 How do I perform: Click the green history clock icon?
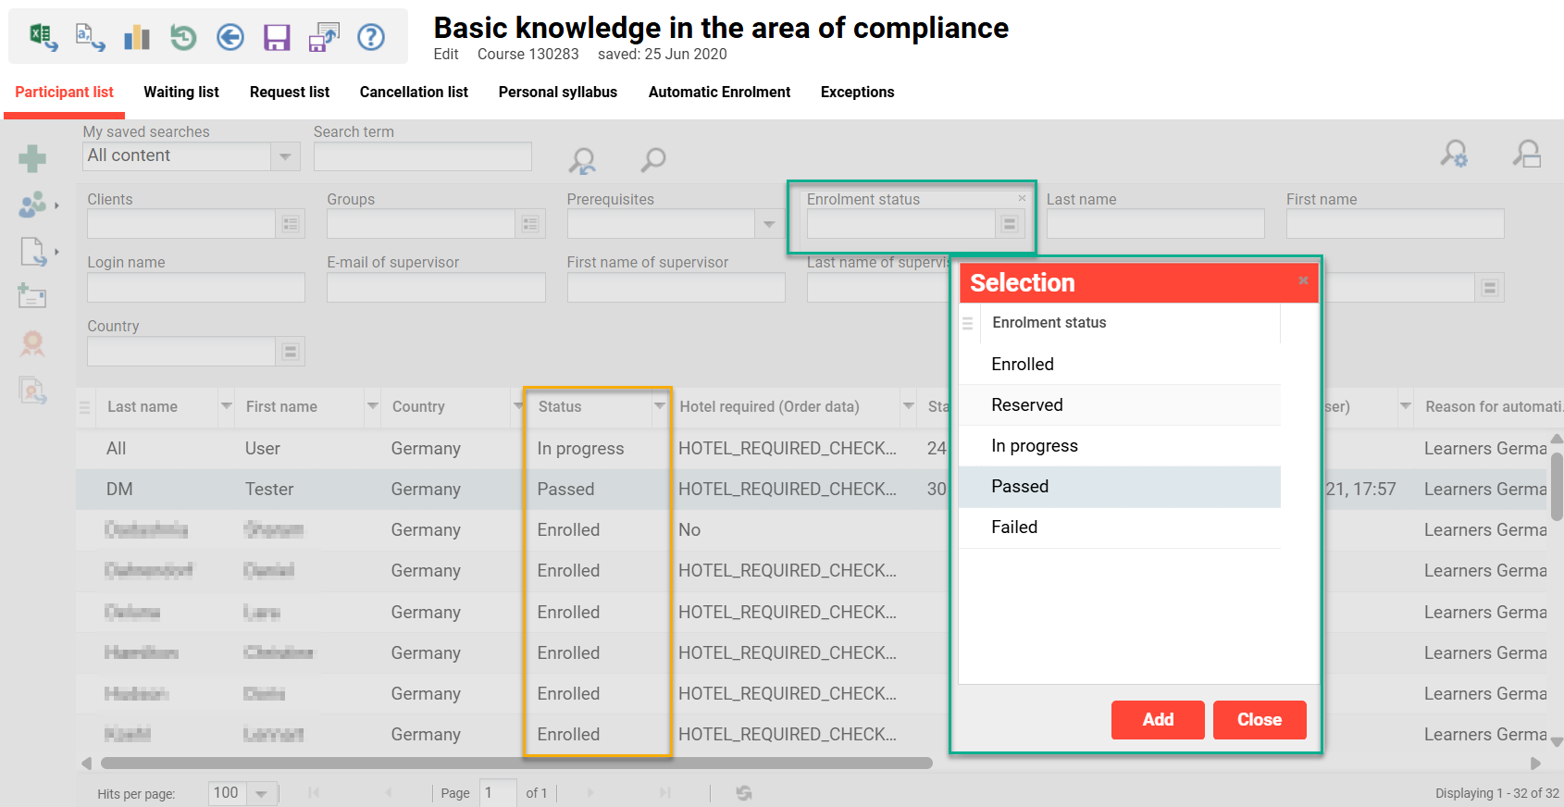click(x=183, y=37)
